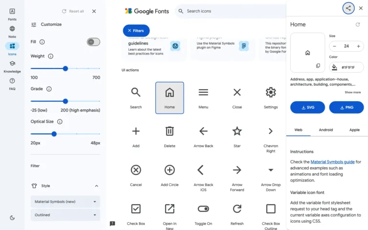
Task: Switch to the Web tab
Action: click(x=299, y=130)
